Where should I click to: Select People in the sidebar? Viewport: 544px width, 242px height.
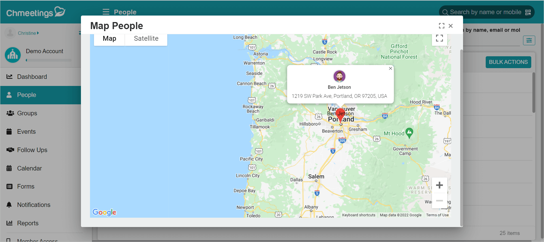click(x=40, y=95)
